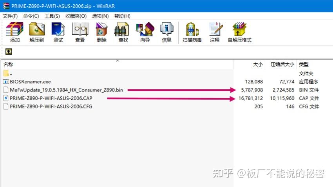Viewport: 333px width, 187px height.
Task: Click the 扫描病毒 (Virus scan) icon
Action: [x=192, y=29]
